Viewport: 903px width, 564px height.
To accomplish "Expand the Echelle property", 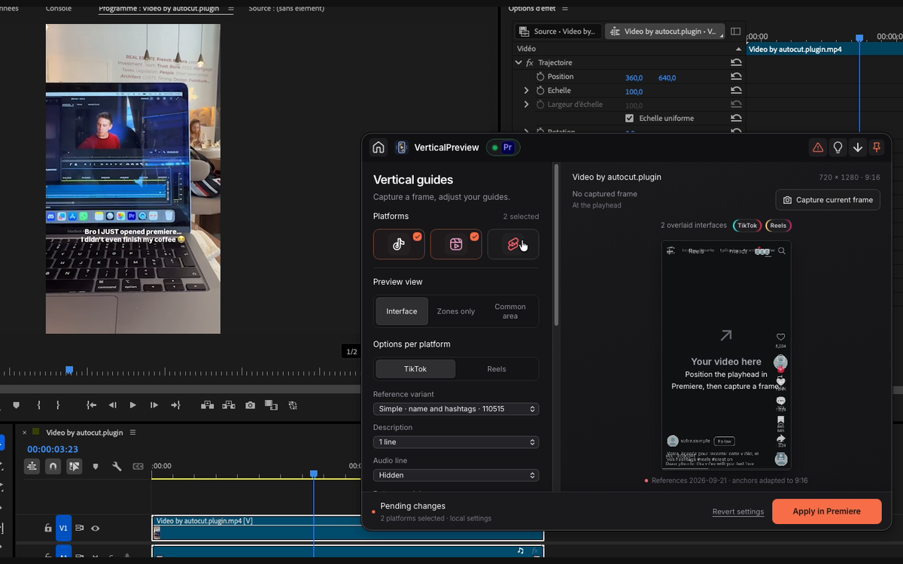I will coord(527,90).
